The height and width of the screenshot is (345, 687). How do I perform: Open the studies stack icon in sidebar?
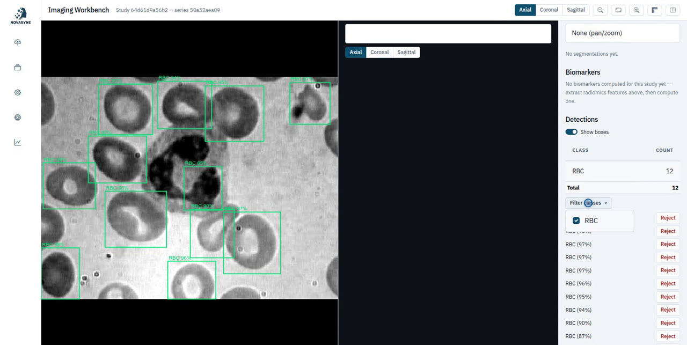coord(18,68)
